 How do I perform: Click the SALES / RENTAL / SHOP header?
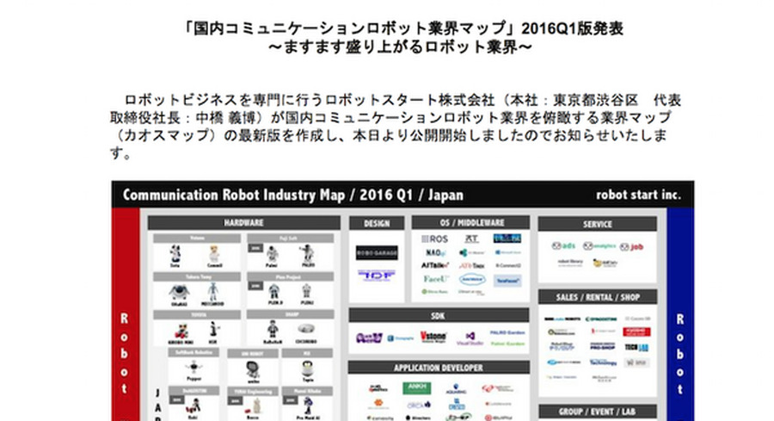click(x=597, y=297)
